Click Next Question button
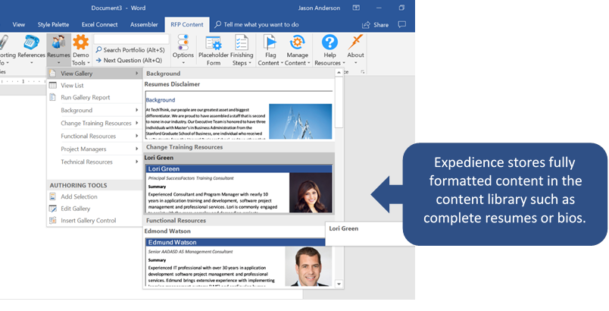The height and width of the screenshot is (311, 609). pos(132,60)
